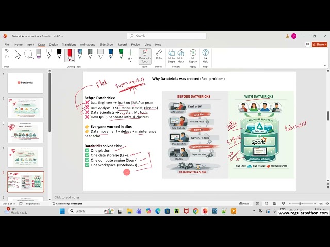
Task: Switch to the Home tab
Action: point(19,45)
